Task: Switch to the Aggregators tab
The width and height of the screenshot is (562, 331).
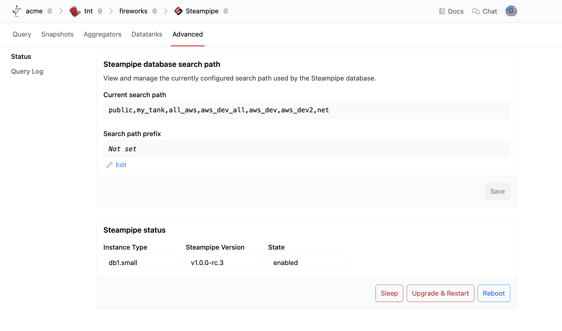Action: tap(103, 34)
